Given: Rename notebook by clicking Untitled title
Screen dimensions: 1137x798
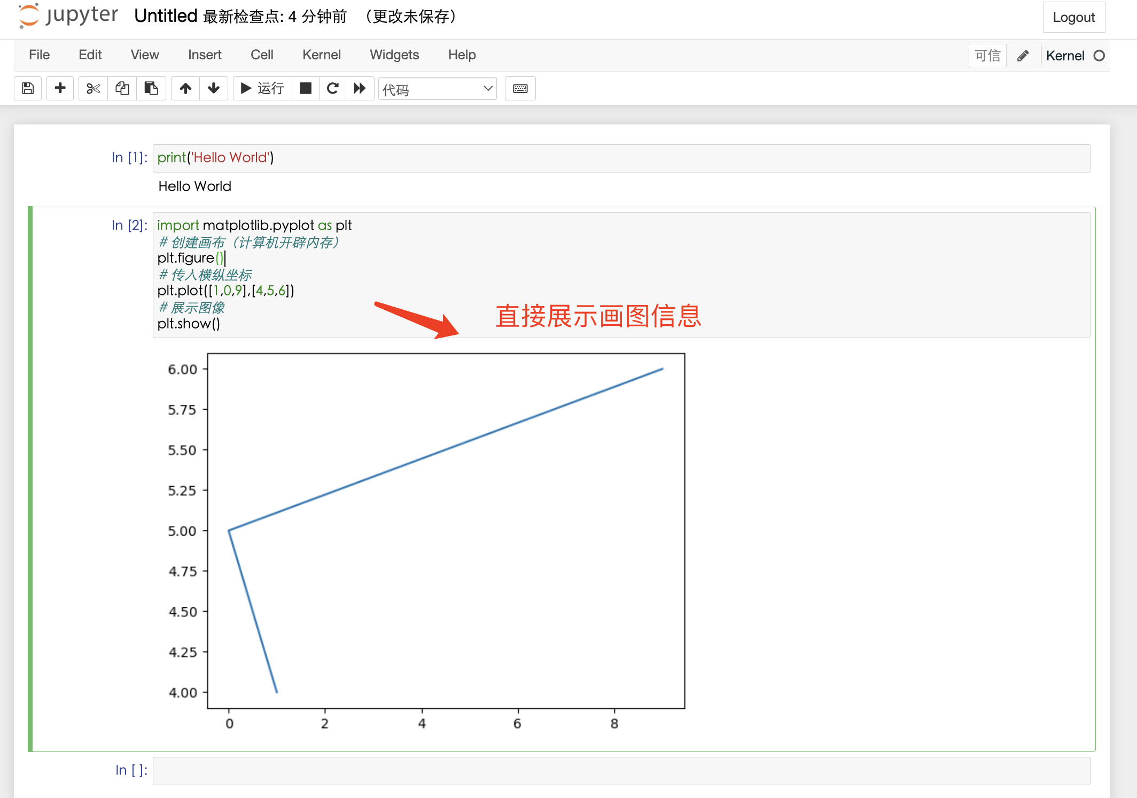Looking at the screenshot, I should point(166,15).
